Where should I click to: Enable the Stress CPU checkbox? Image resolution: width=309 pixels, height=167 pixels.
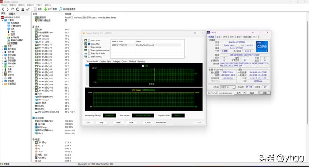tap(89, 41)
